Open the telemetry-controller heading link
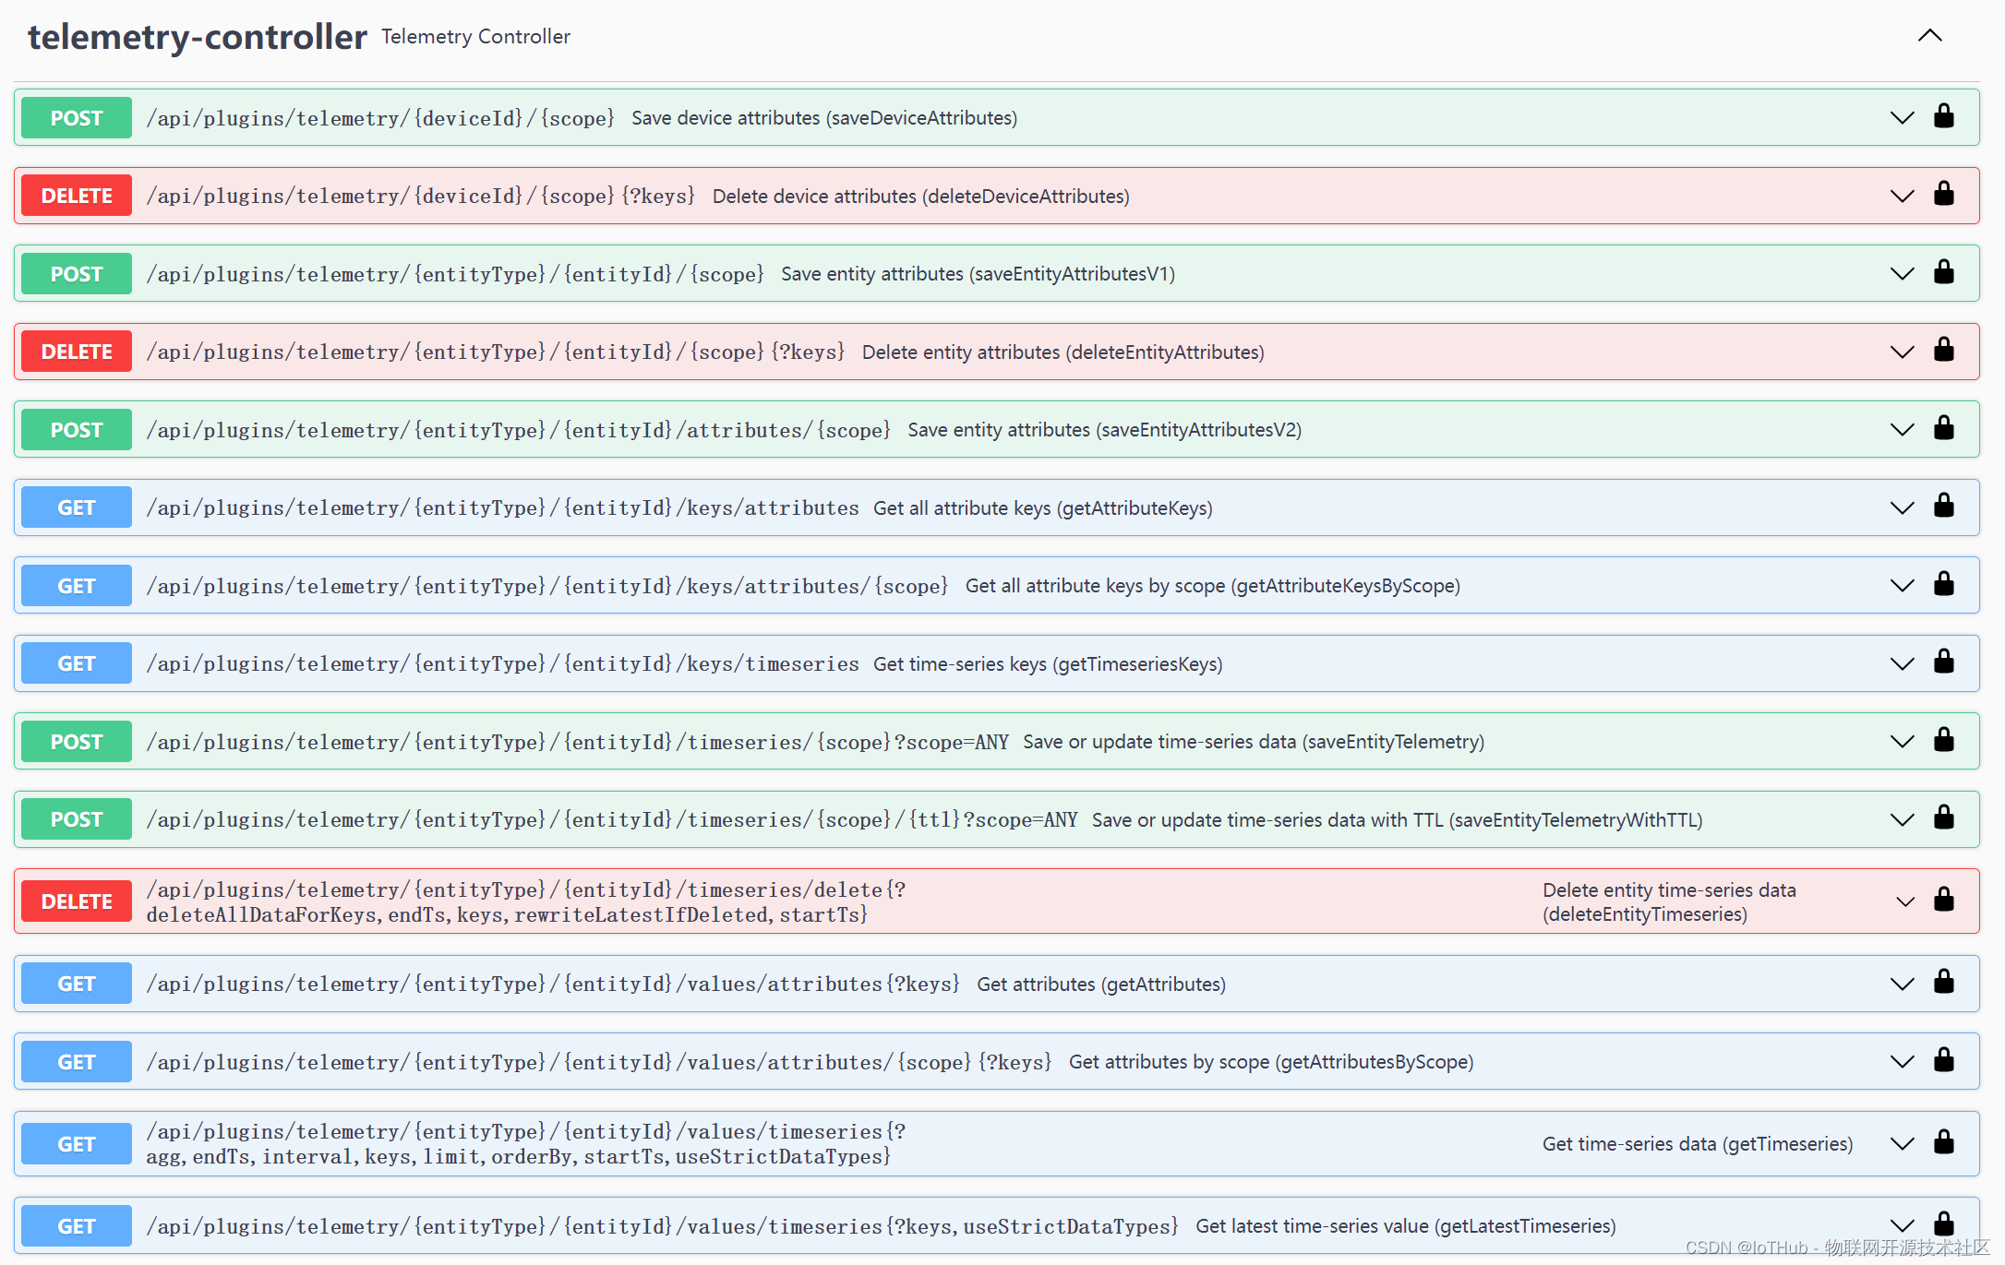Image resolution: width=2005 pixels, height=1265 pixels. [x=198, y=37]
